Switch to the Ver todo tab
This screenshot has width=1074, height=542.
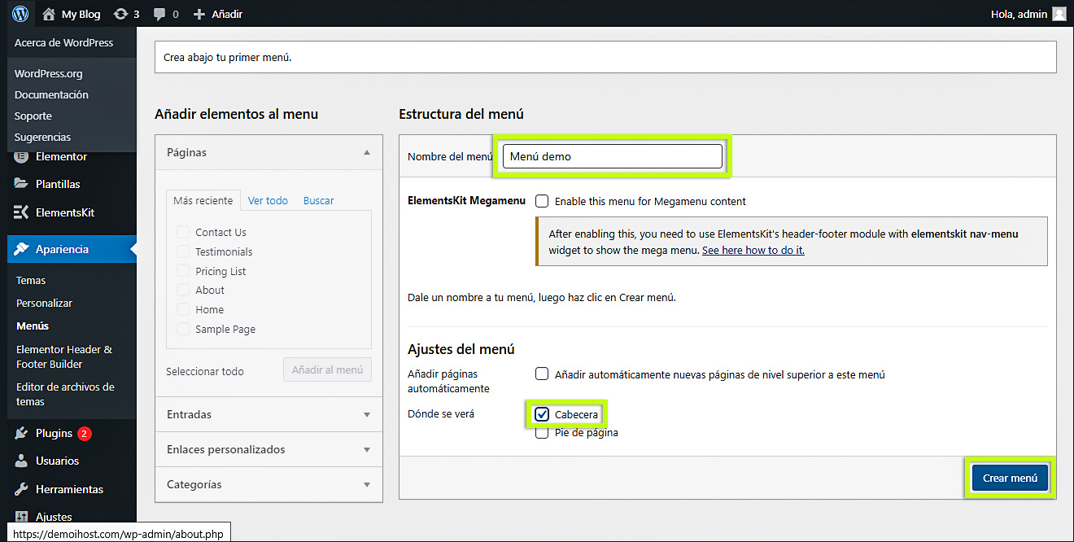pyautogui.click(x=268, y=200)
